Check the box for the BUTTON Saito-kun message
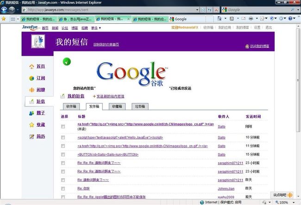This screenshot has width=301, height=205. pyautogui.click(x=63, y=154)
